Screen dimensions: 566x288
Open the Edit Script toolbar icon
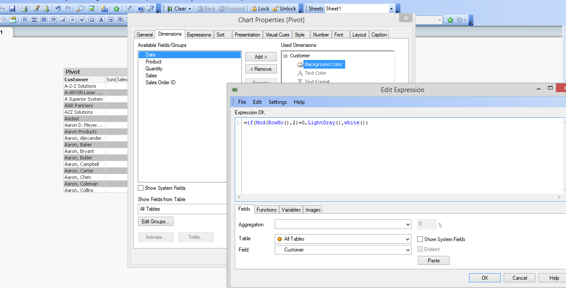pyautogui.click(x=37, y=8)
